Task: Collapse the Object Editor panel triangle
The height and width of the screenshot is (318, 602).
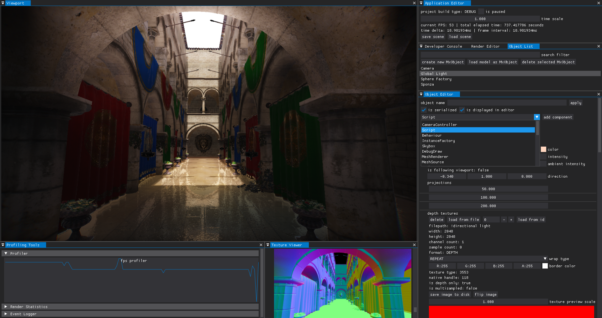Action: 421,94
